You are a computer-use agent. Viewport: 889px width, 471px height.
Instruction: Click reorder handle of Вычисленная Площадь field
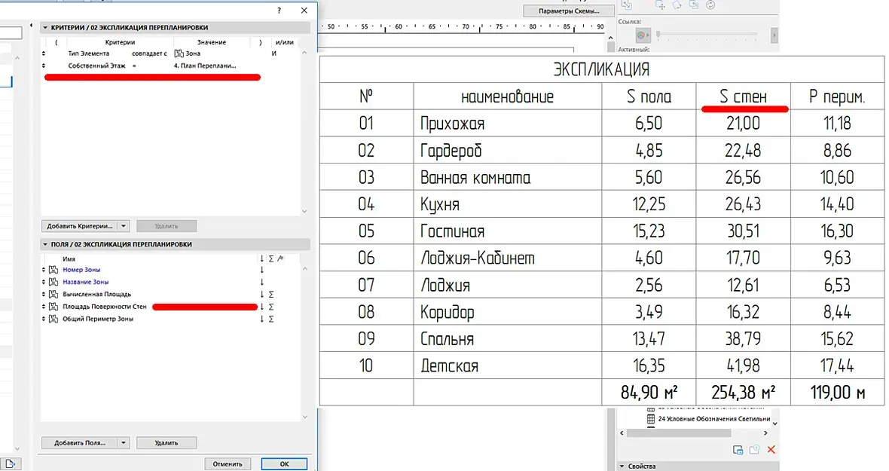tap(44, 294)
